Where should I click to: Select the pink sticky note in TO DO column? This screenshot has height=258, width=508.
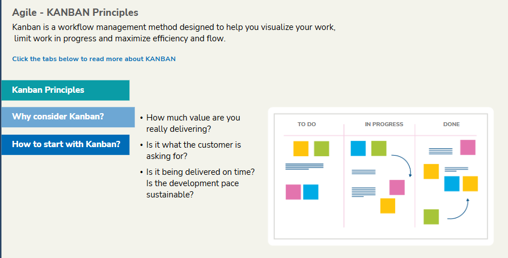coord(293,192)
